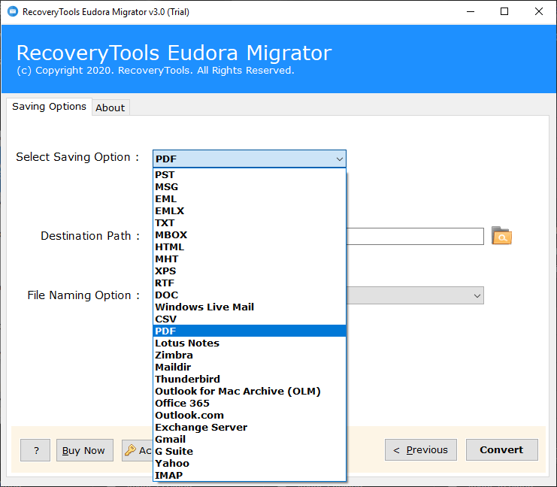The height and width of the screenshot is (487, 557).
Task: Pick IMAP at the list bottom
Action: coord(168,476)
